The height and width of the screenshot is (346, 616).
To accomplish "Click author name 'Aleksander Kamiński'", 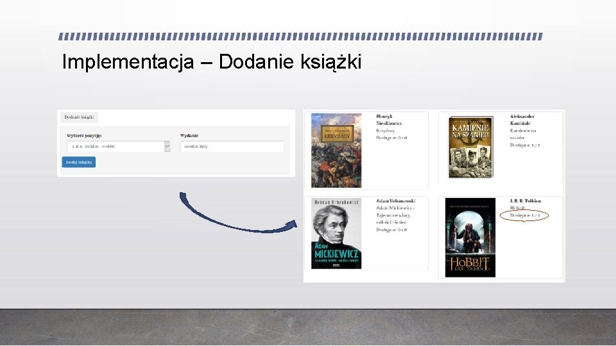I will pyautogui.click(x=522, y=120).
